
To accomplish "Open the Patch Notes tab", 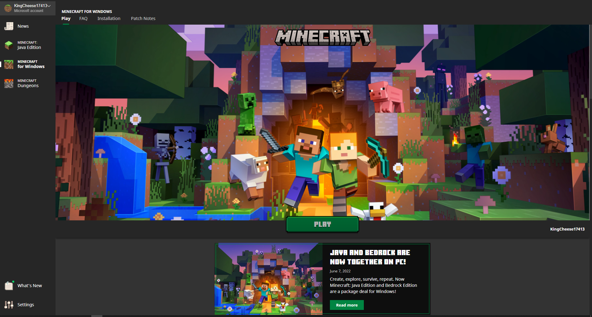I will click(143, 18).
